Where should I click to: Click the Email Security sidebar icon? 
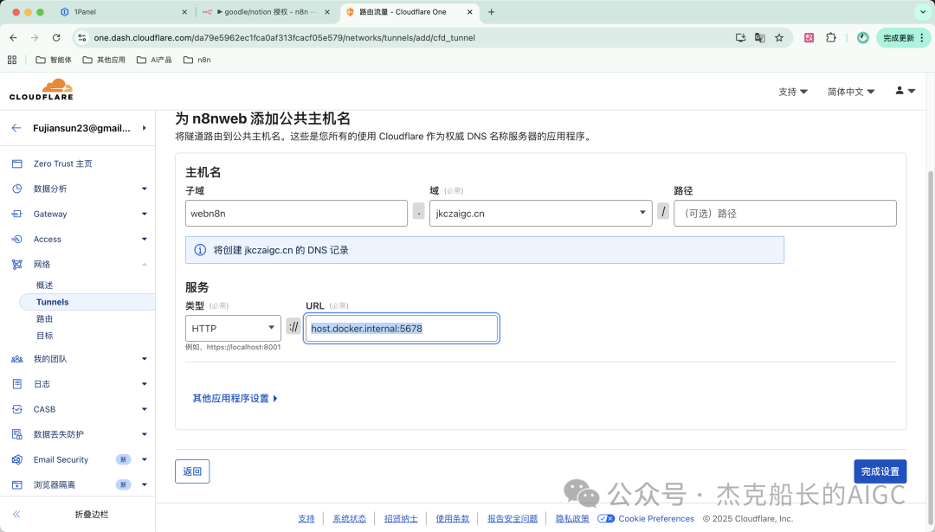16,459
